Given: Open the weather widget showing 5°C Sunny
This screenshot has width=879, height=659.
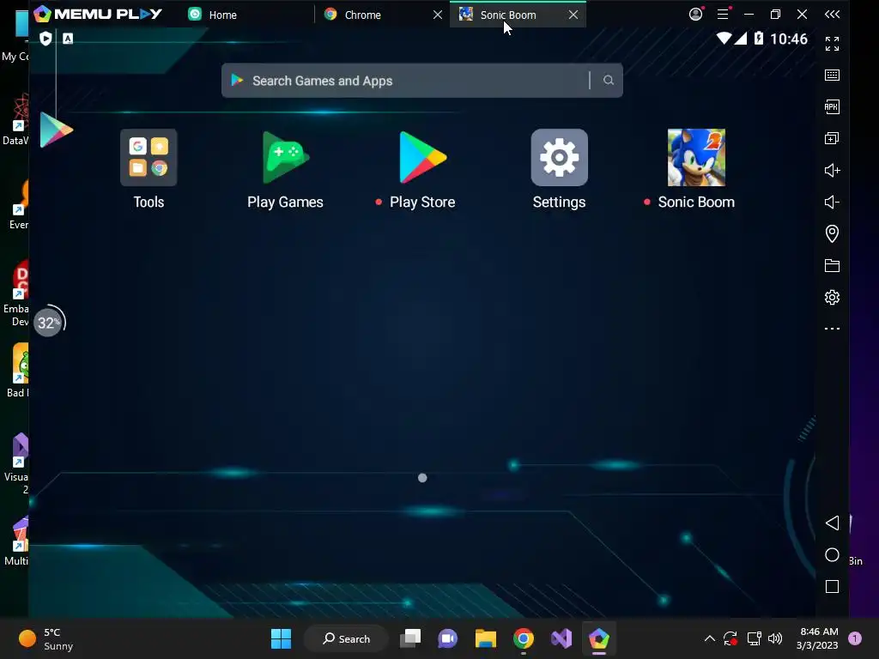Looking at the screenshot, I should 46,638.
